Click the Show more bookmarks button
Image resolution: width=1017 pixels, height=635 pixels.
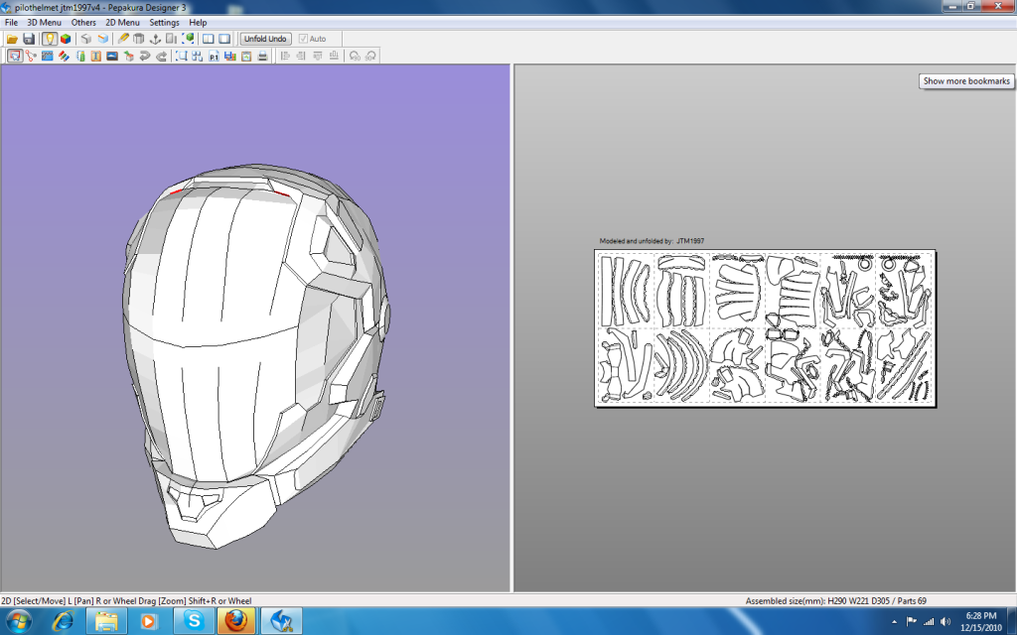(x=965, y=81)
